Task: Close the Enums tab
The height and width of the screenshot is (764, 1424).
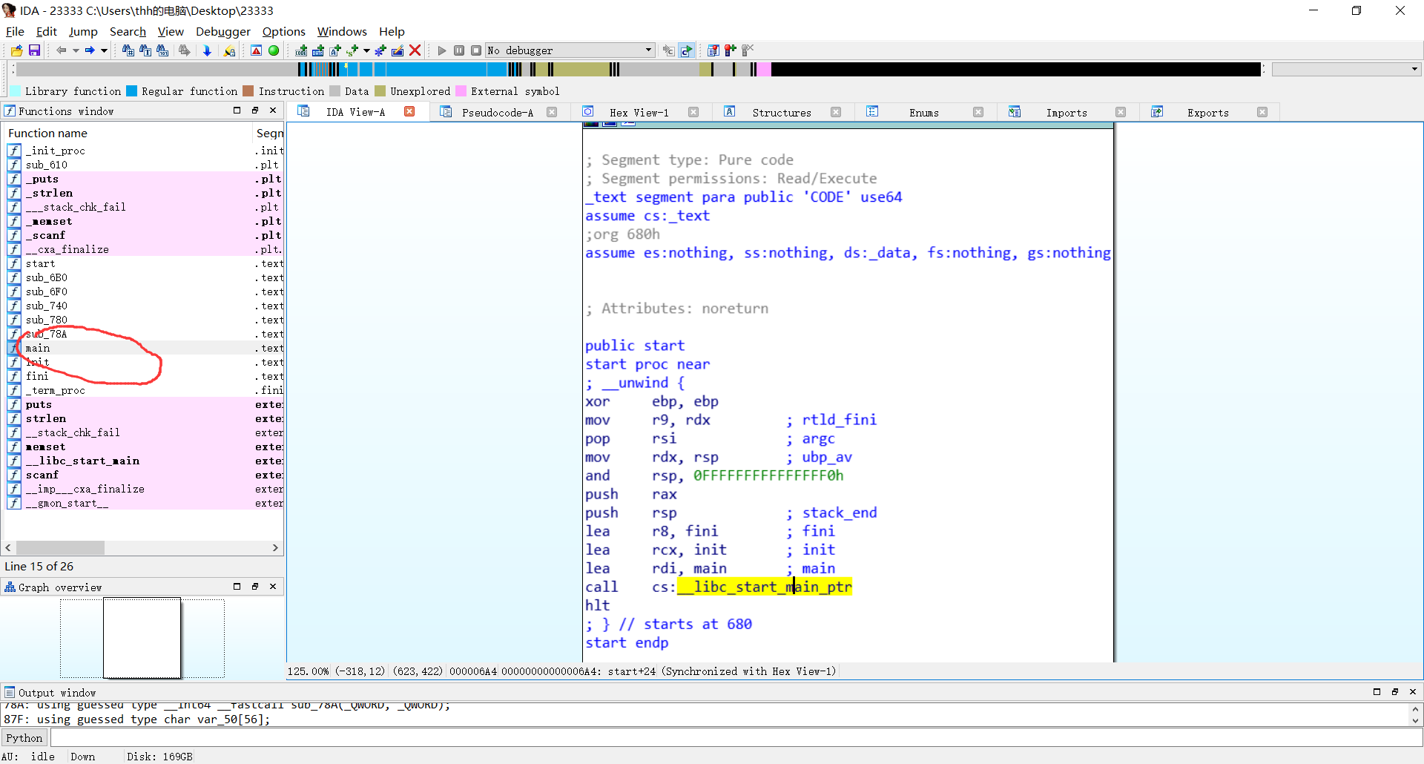Action: pyautogui.click(x=978, y=112)
